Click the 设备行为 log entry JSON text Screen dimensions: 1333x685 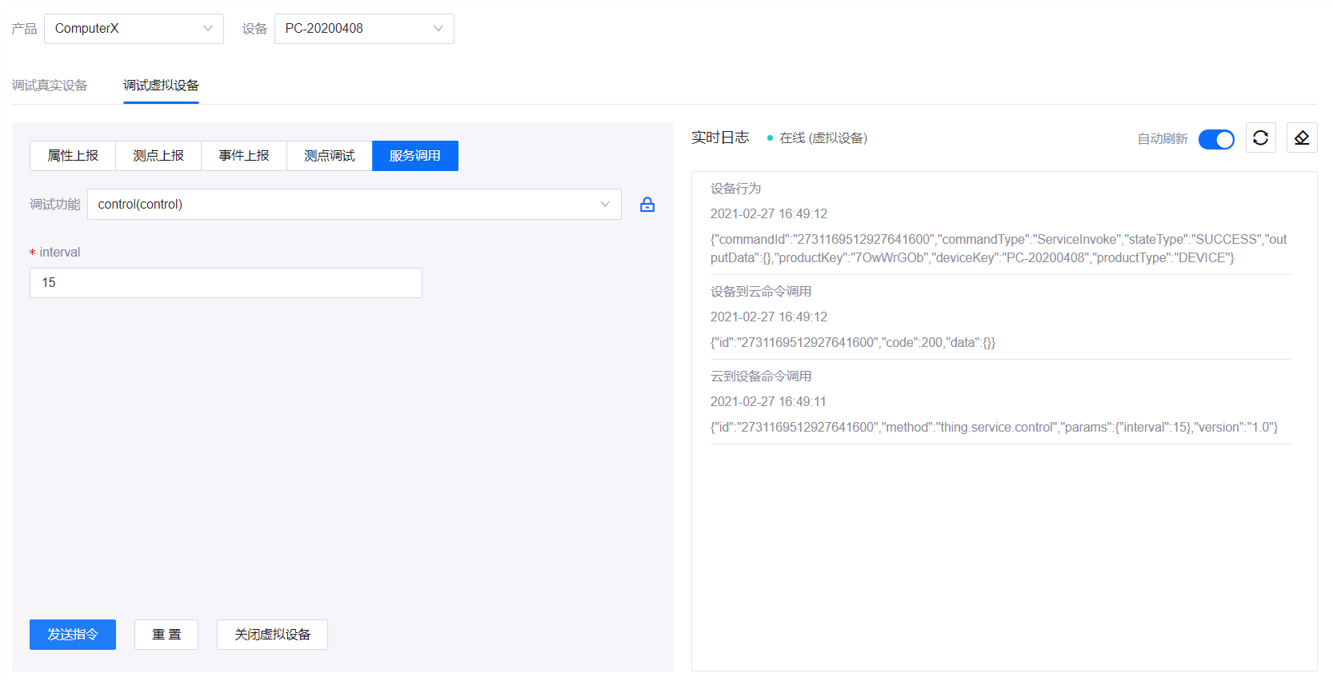998,249
